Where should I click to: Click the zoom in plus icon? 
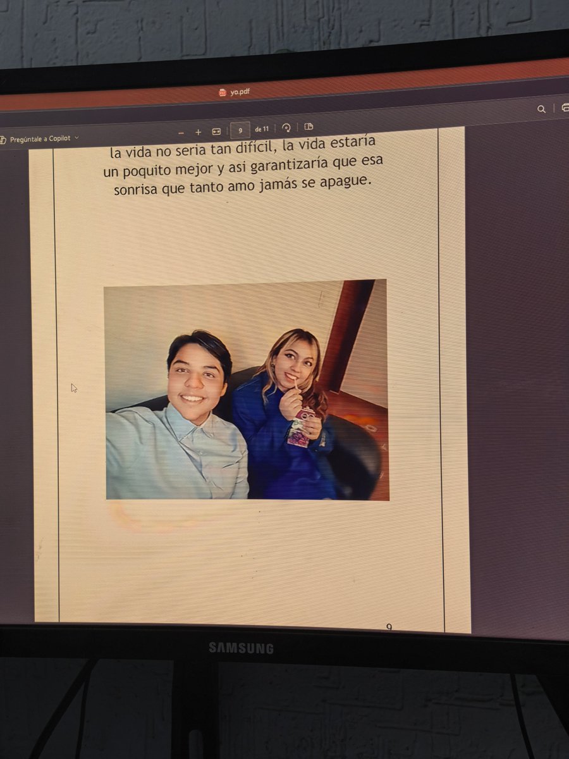click(x=198, y=132)
